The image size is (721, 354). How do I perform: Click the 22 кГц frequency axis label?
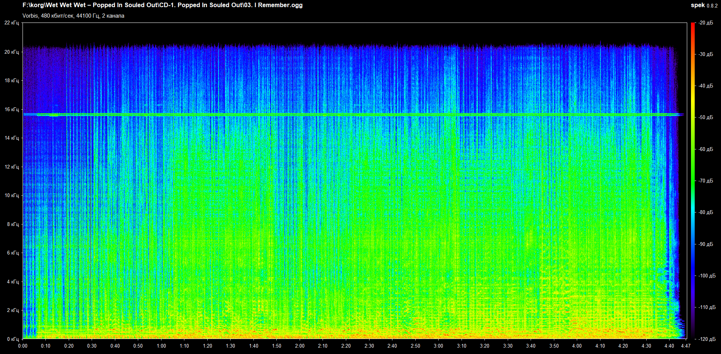point(12,23)
